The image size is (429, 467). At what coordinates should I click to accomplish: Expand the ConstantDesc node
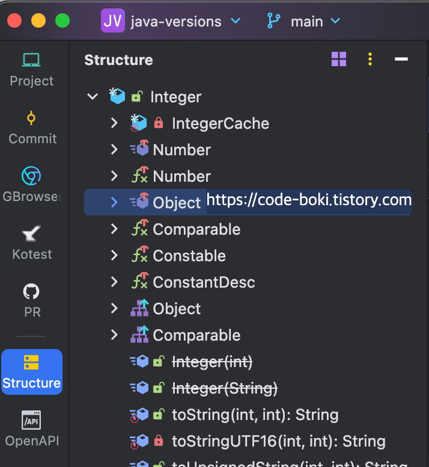(114, 282)
